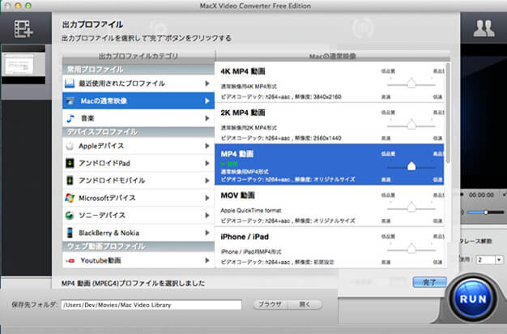Select the video thumbnail in the left list

point(23,65)
